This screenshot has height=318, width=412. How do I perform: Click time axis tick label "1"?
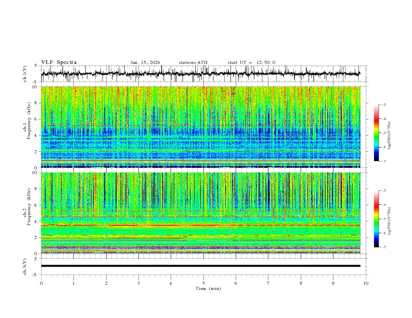click(73, 283)
